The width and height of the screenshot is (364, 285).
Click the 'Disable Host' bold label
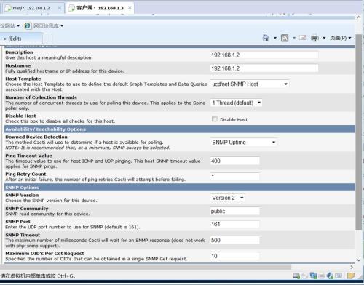tap(20, 116)
